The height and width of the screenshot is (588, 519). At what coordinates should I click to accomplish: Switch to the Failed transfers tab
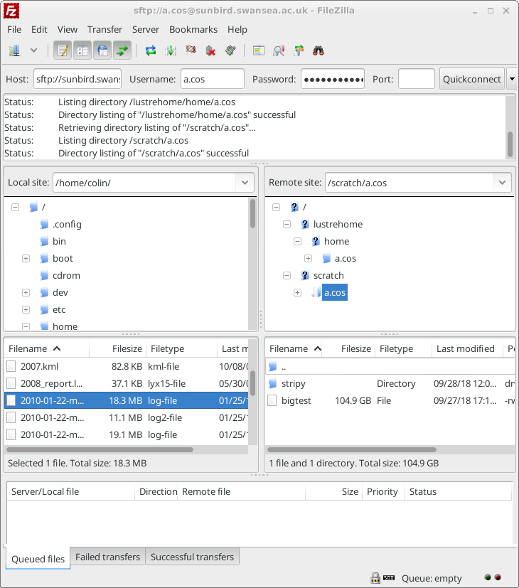click(x=107, y=557)
